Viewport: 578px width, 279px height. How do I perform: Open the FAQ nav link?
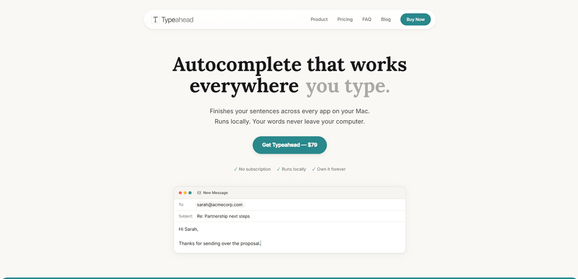(x=367, y=19)
